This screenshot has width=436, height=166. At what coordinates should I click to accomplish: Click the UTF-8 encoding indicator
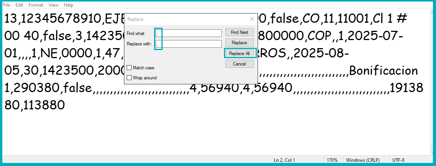click(x=398, y=160)
